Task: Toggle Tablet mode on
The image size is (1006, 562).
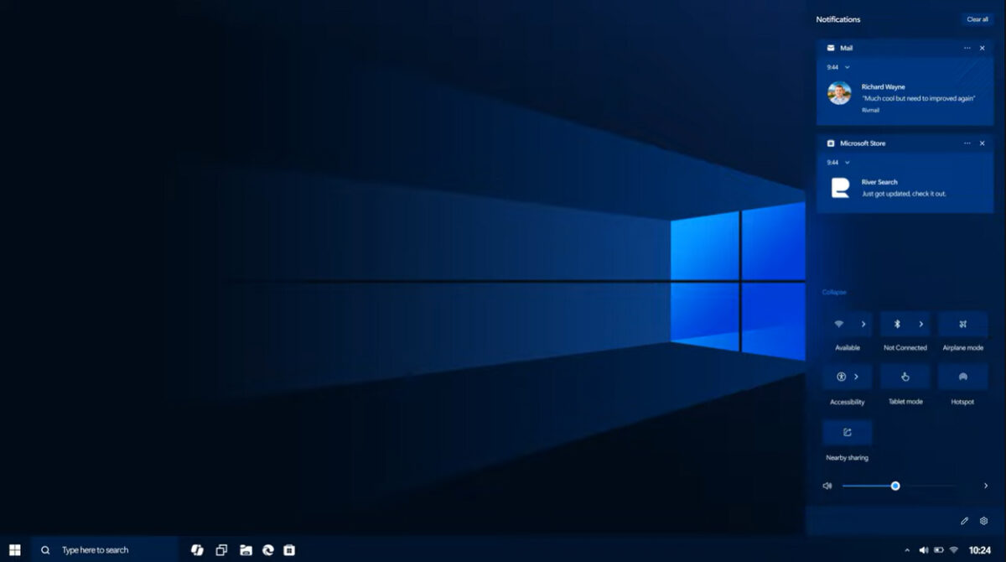Action: coord(905,377)
